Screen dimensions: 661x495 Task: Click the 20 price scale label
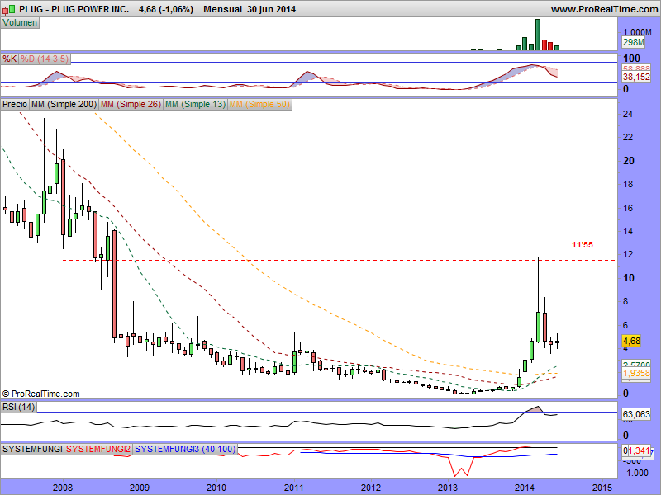(629, 161)
